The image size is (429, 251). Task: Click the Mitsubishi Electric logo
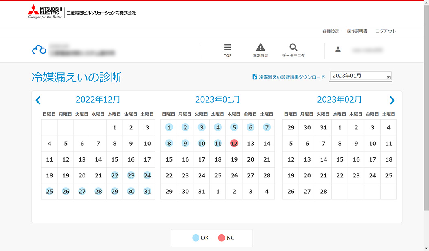click(45, 12)
